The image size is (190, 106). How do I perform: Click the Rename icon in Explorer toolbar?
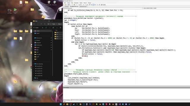click(x=53, y=28)
